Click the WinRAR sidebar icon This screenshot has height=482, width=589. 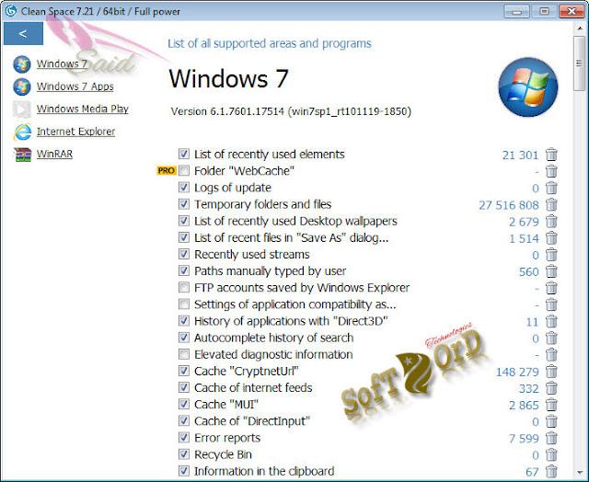[22, 155]
